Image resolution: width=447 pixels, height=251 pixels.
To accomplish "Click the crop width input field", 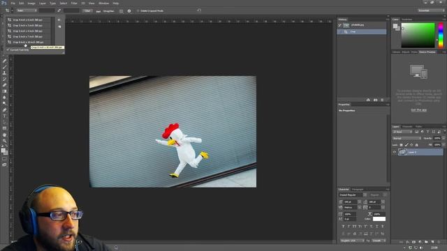I will coord(47,10).
